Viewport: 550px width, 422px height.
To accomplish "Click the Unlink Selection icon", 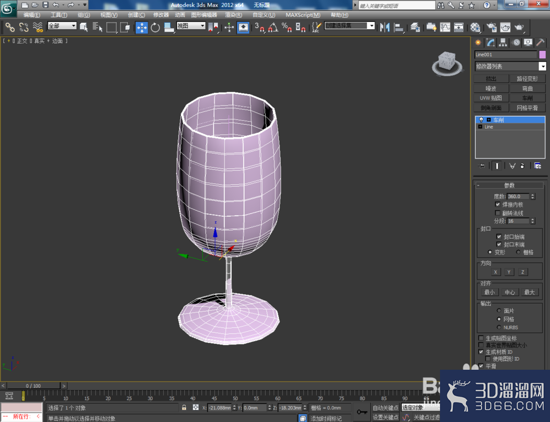I will point(24,27).
